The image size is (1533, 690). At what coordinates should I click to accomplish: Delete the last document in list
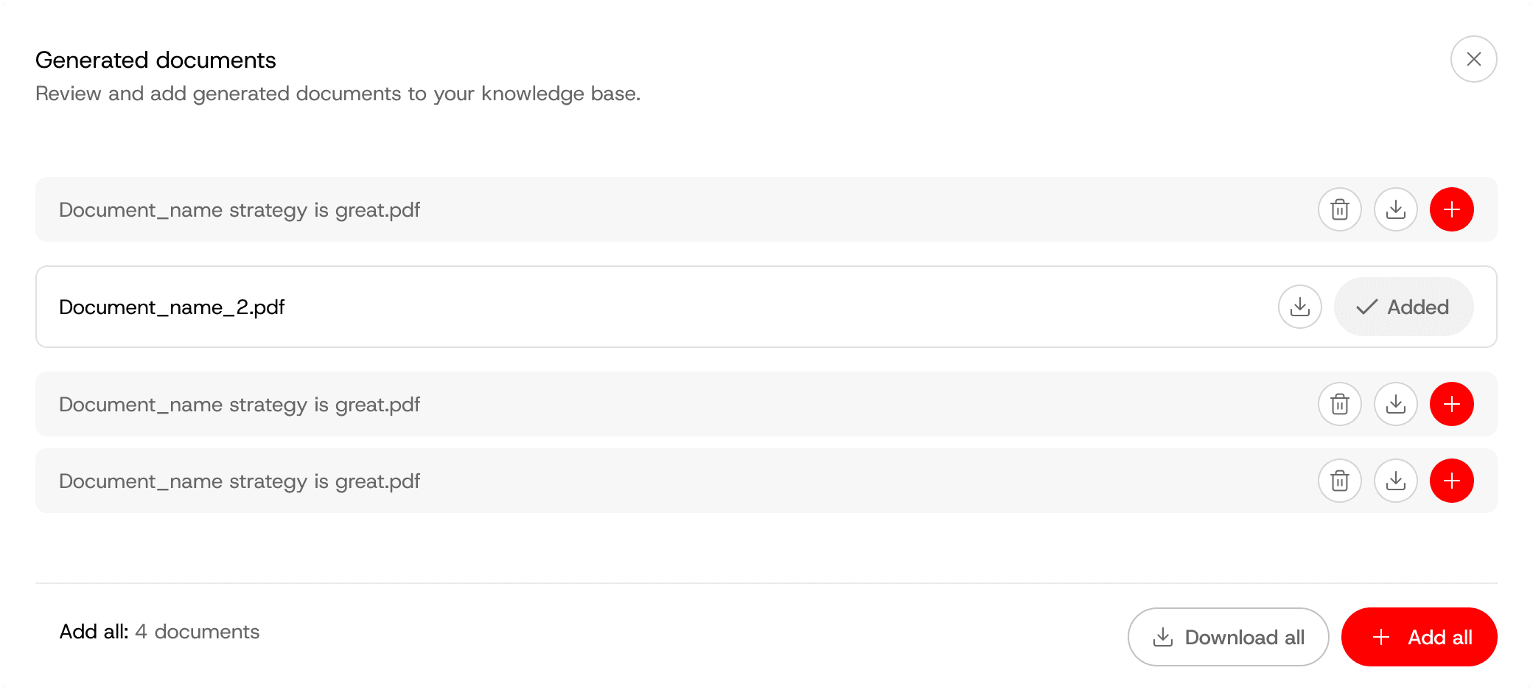tap(1340, 481)
